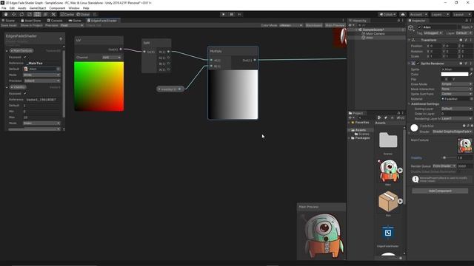The height and width of the screenshot is (266, 474).
Task: Open MainTexture Mode dropdown
Action: tap(41, 75)
